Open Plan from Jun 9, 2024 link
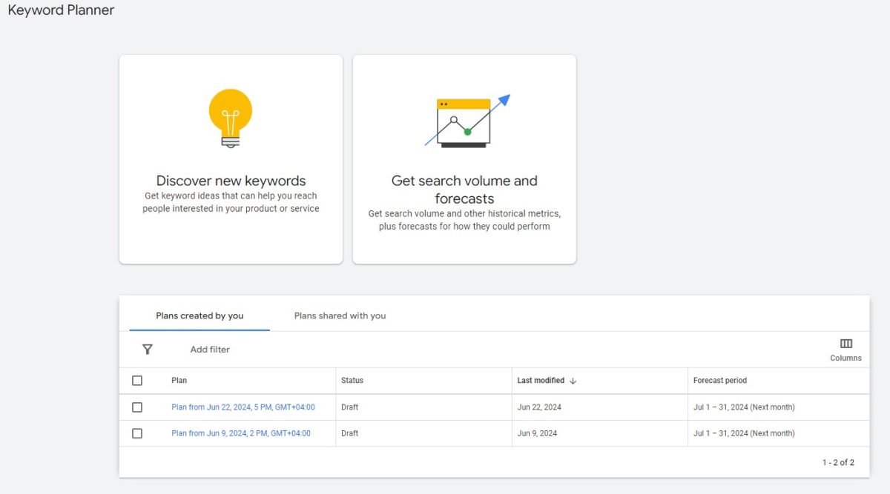This screenshot has width=890, height=494. pyautogui.click(x=241, y=433)
